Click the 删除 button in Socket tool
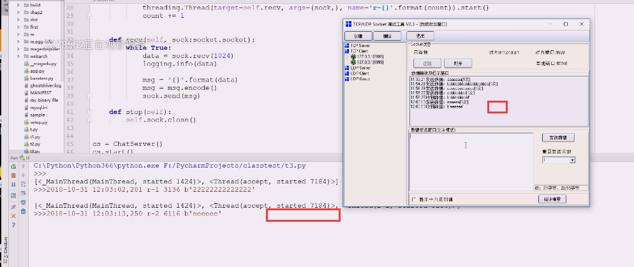 coord(387,36)
